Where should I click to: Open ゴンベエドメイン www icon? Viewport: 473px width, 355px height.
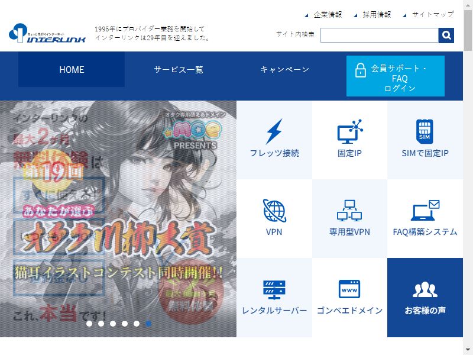[x=349, y=289]
